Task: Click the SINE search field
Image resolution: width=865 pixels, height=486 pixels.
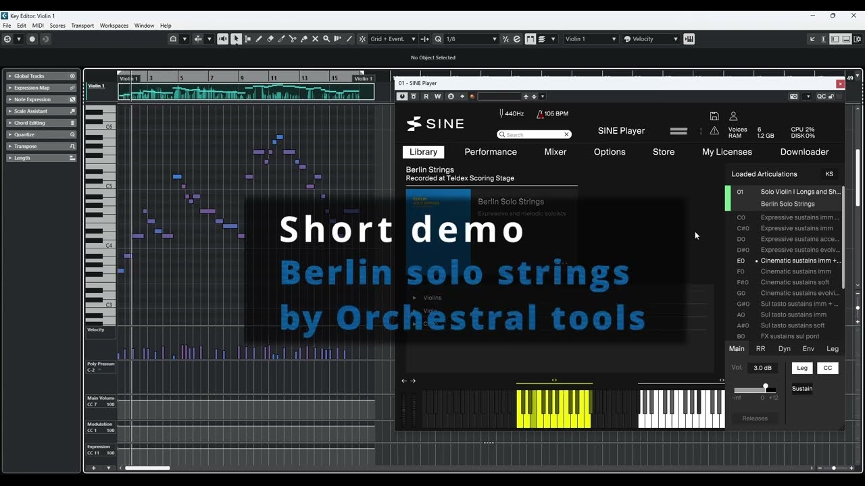Action: 534,134
